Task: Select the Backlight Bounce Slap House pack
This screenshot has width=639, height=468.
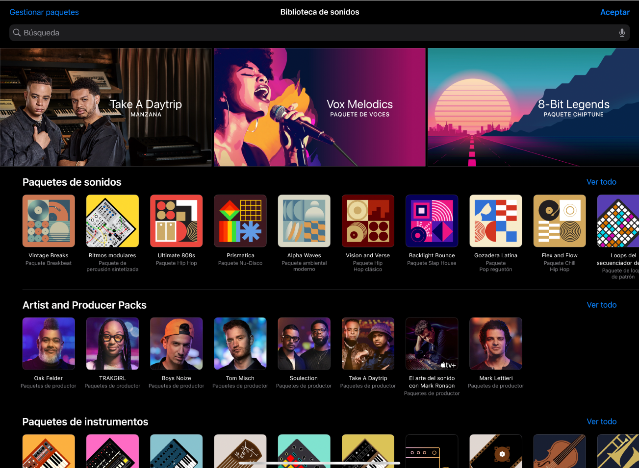Action: 432,221
